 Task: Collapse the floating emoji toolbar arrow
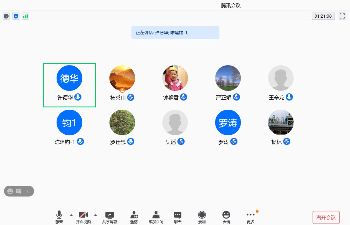click(x=28, y=191)
